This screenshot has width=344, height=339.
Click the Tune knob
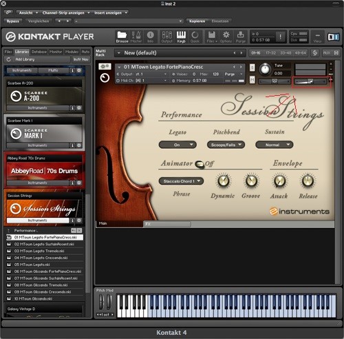(265, 70)
